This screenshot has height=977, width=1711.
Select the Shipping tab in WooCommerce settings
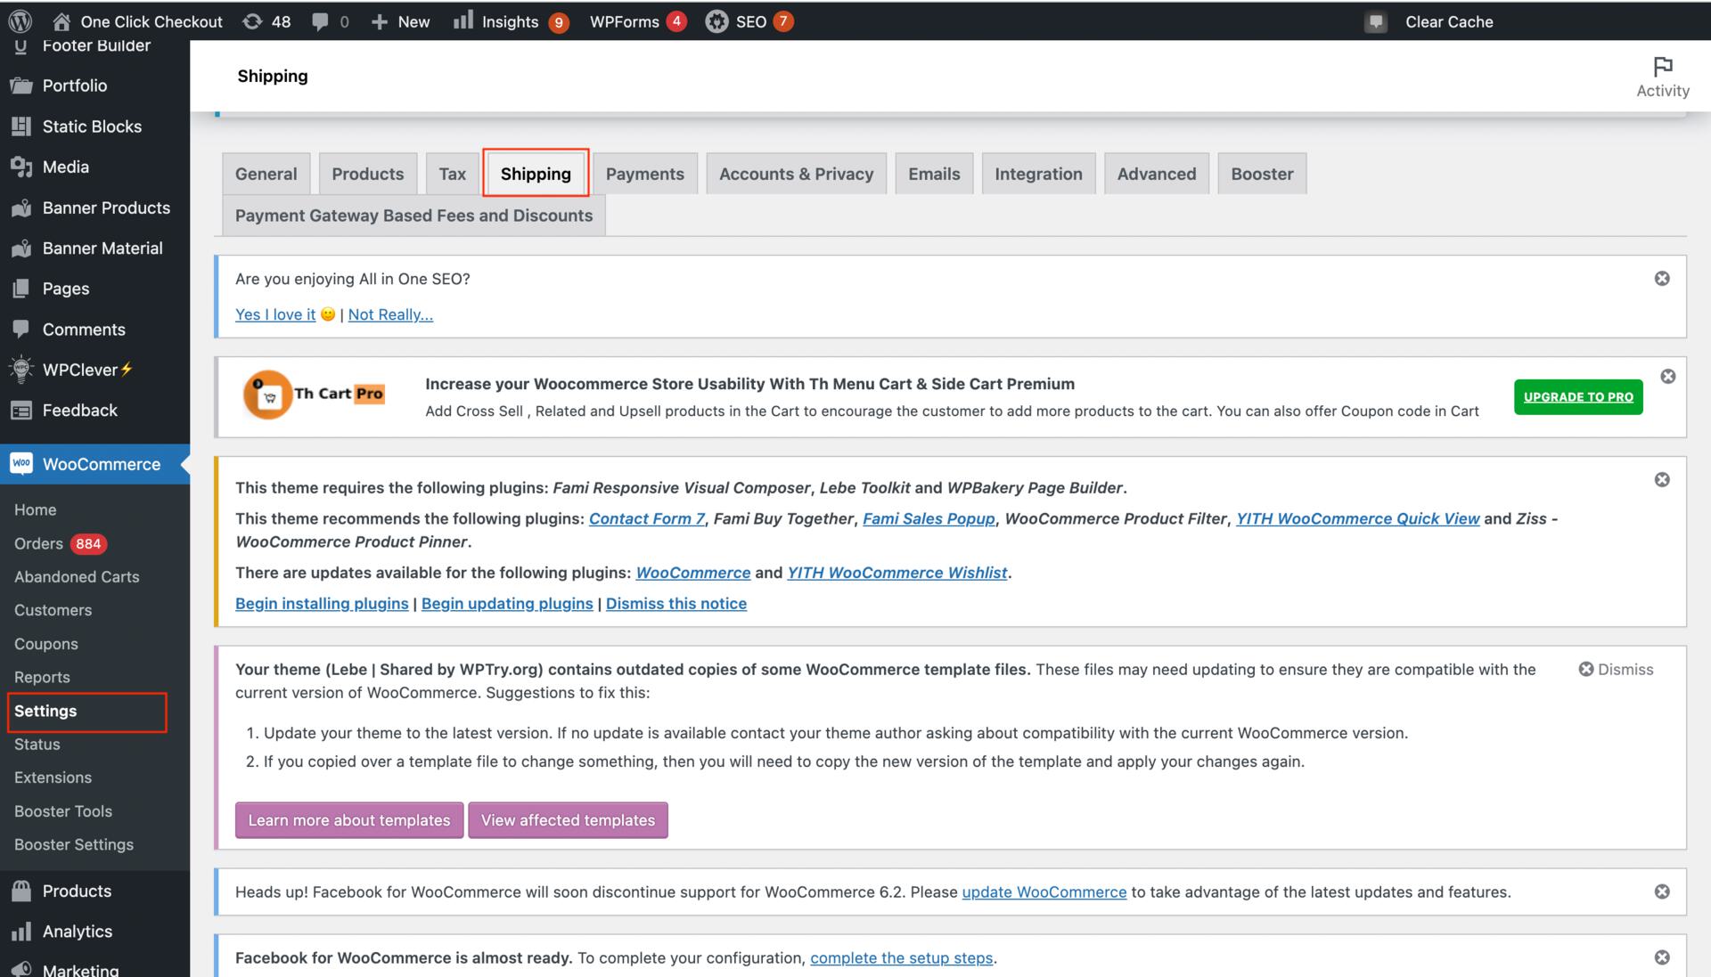pos(535,173)
